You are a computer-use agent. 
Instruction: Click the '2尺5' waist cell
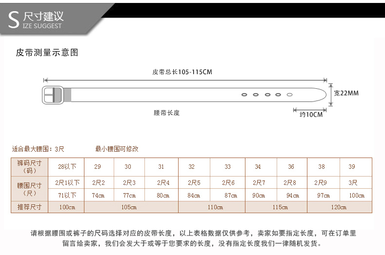point(194,183)
